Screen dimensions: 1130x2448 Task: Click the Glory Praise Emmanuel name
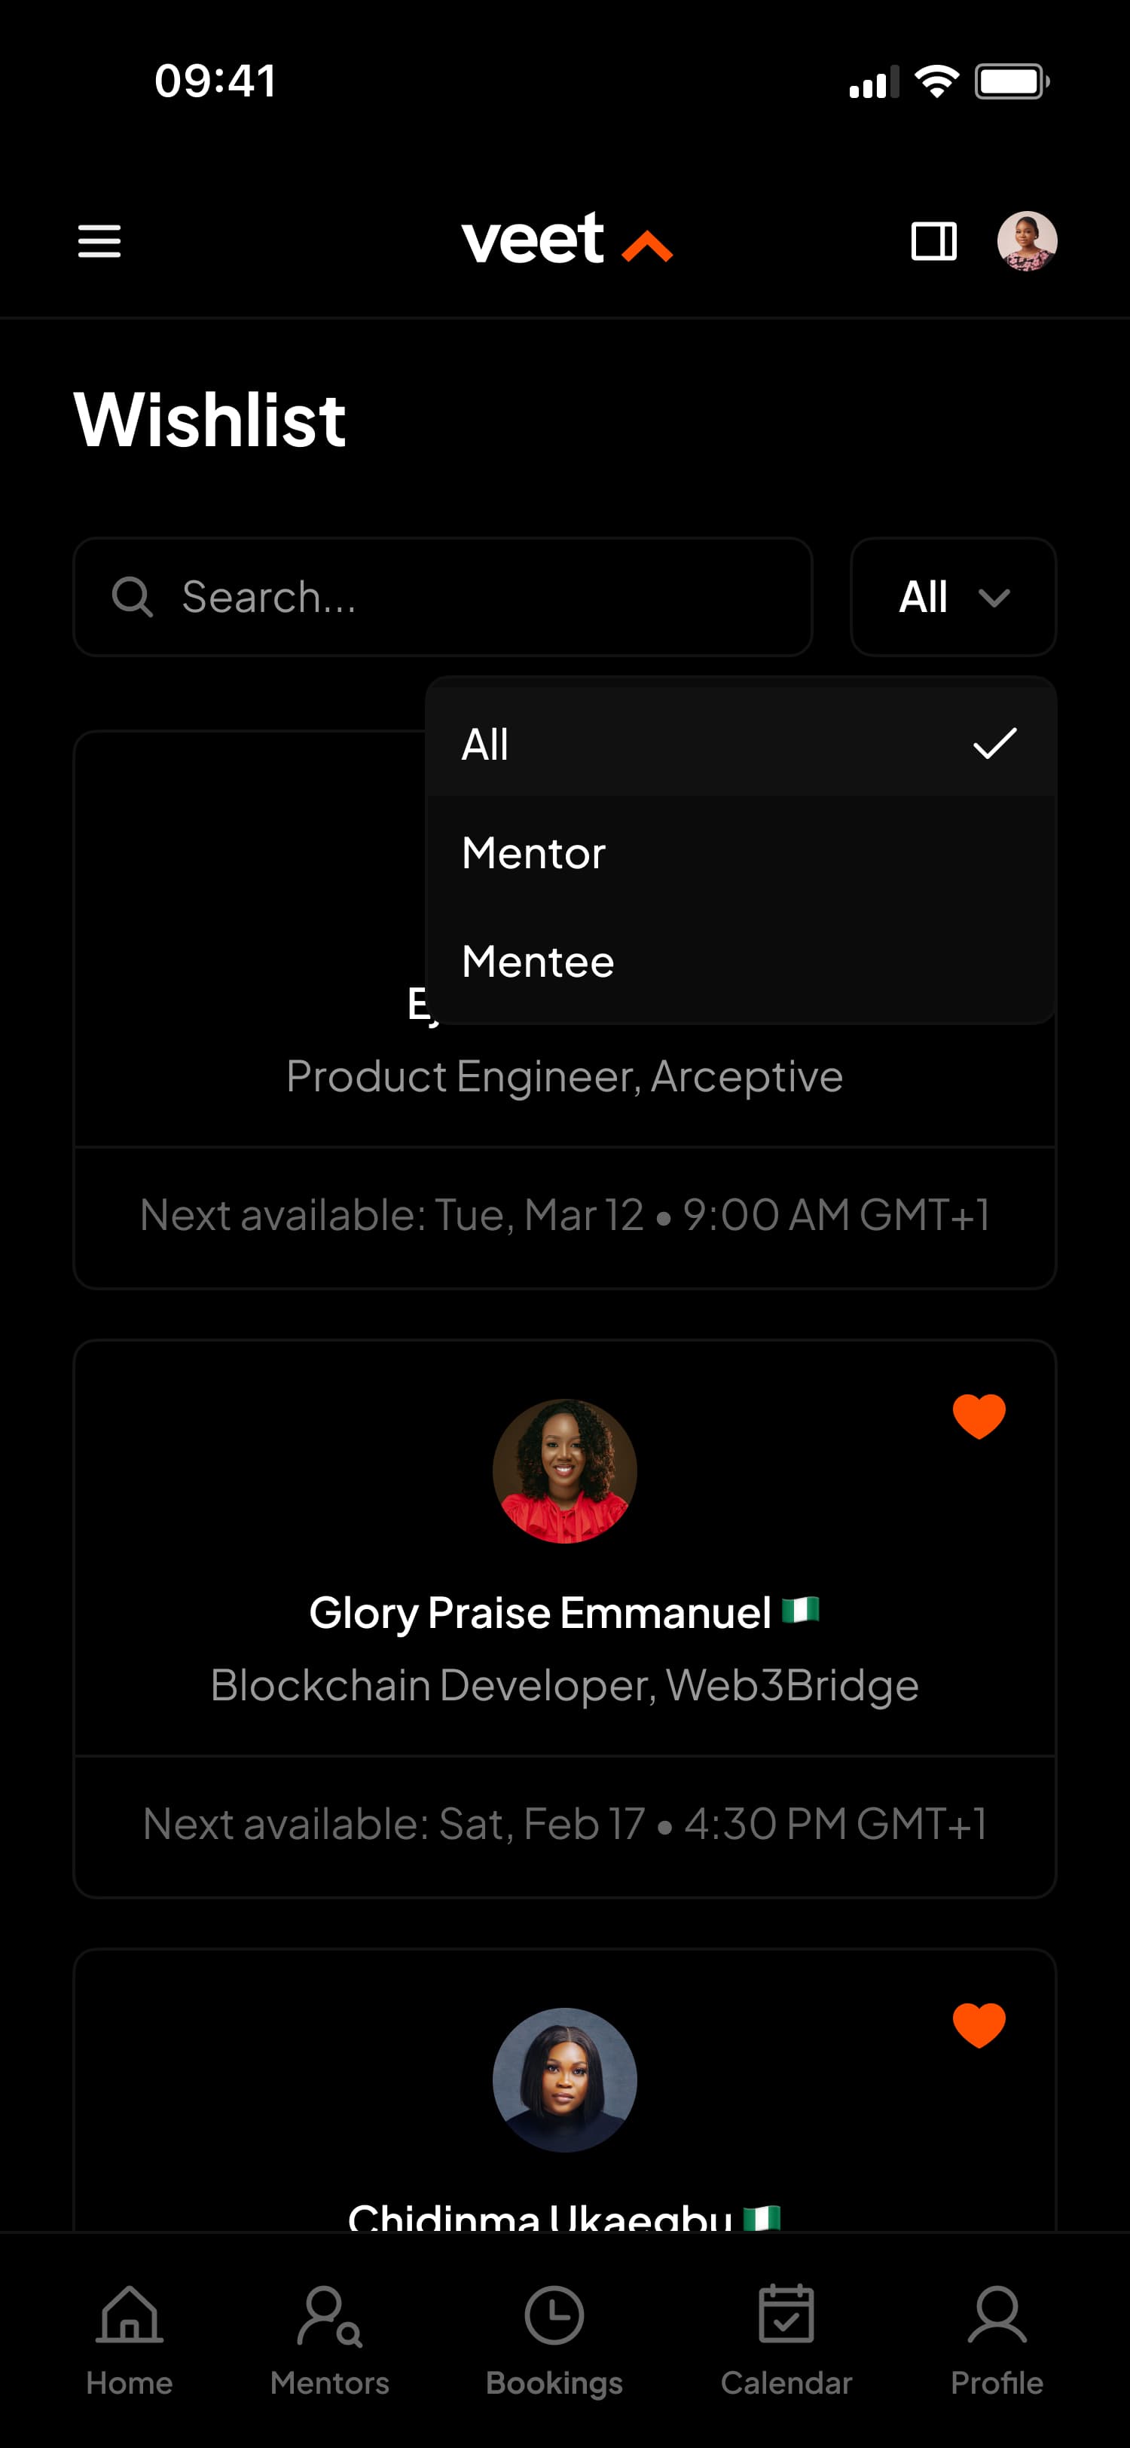pos(539,1613)
